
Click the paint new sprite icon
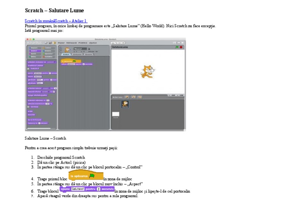pyautogui.click(x=127, y=97)
